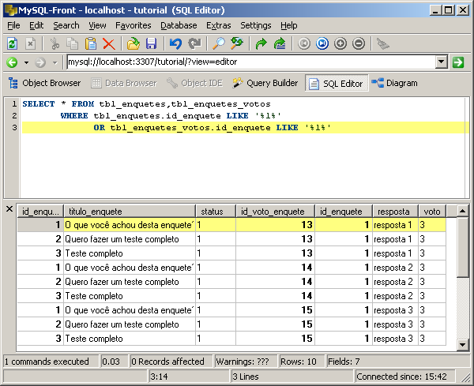Click the grayed pin toolbar icon
The width and height of the screenshot is (474, 386).
[x=383, y=43]
